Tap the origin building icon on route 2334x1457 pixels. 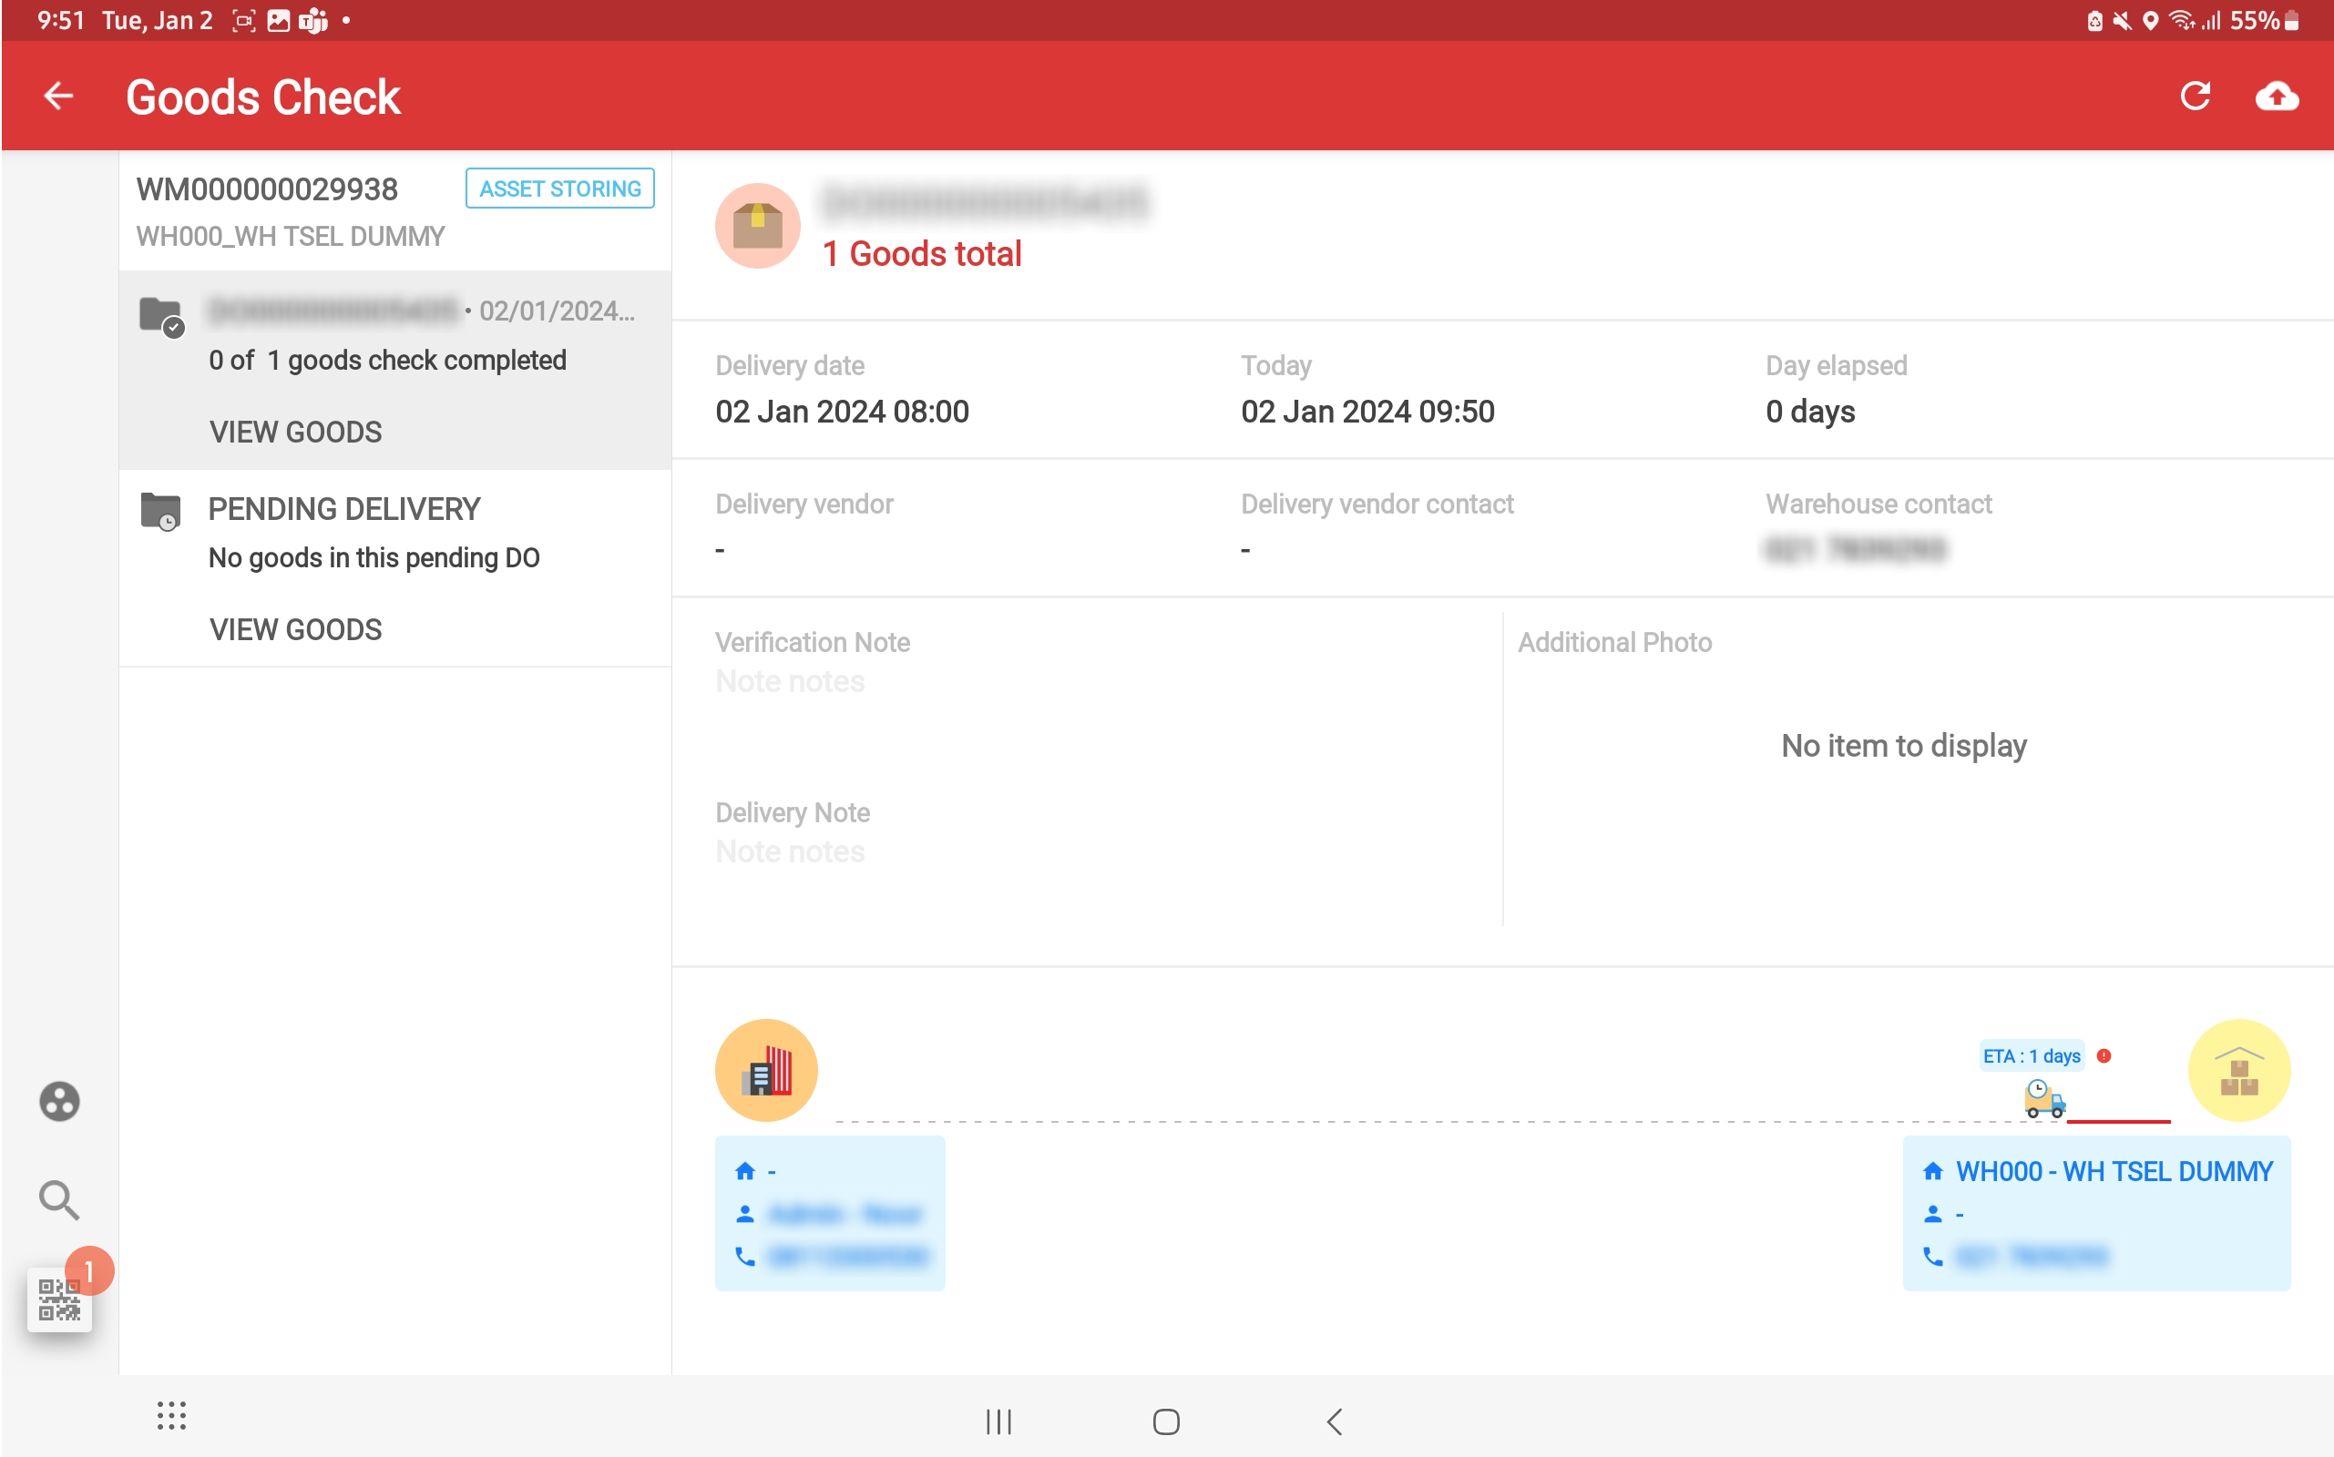765,1070
